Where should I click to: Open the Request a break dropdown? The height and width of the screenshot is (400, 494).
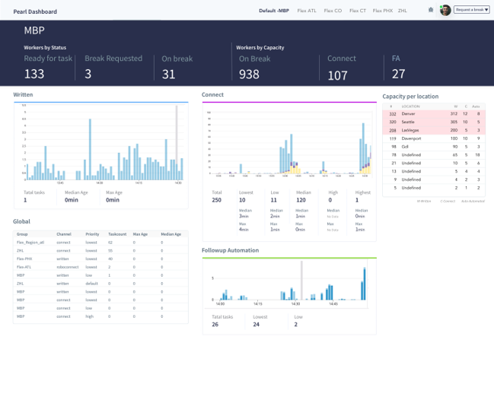click(x=471, y=11)
